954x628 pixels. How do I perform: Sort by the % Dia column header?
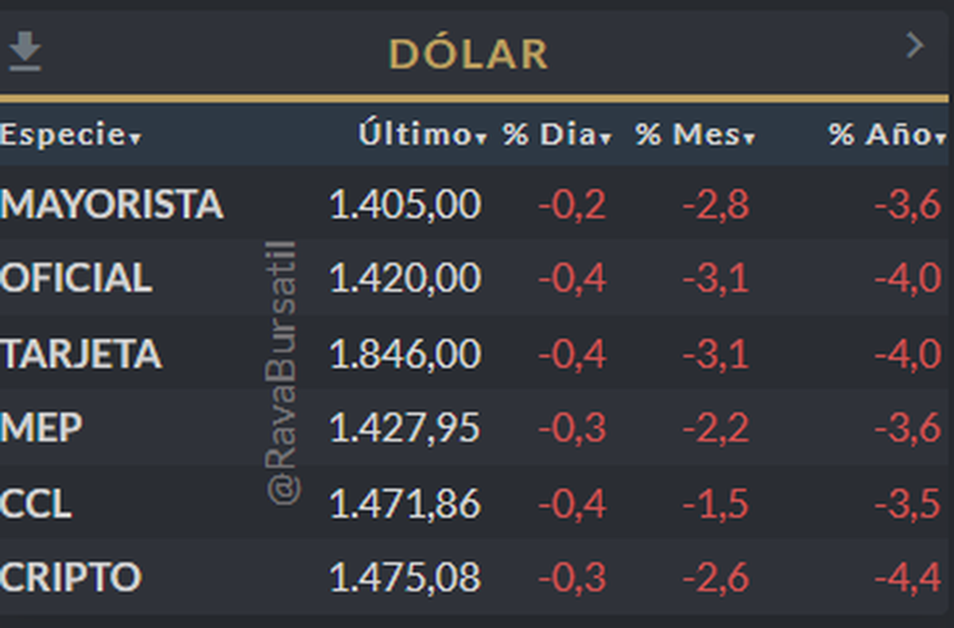click(556, 135)
